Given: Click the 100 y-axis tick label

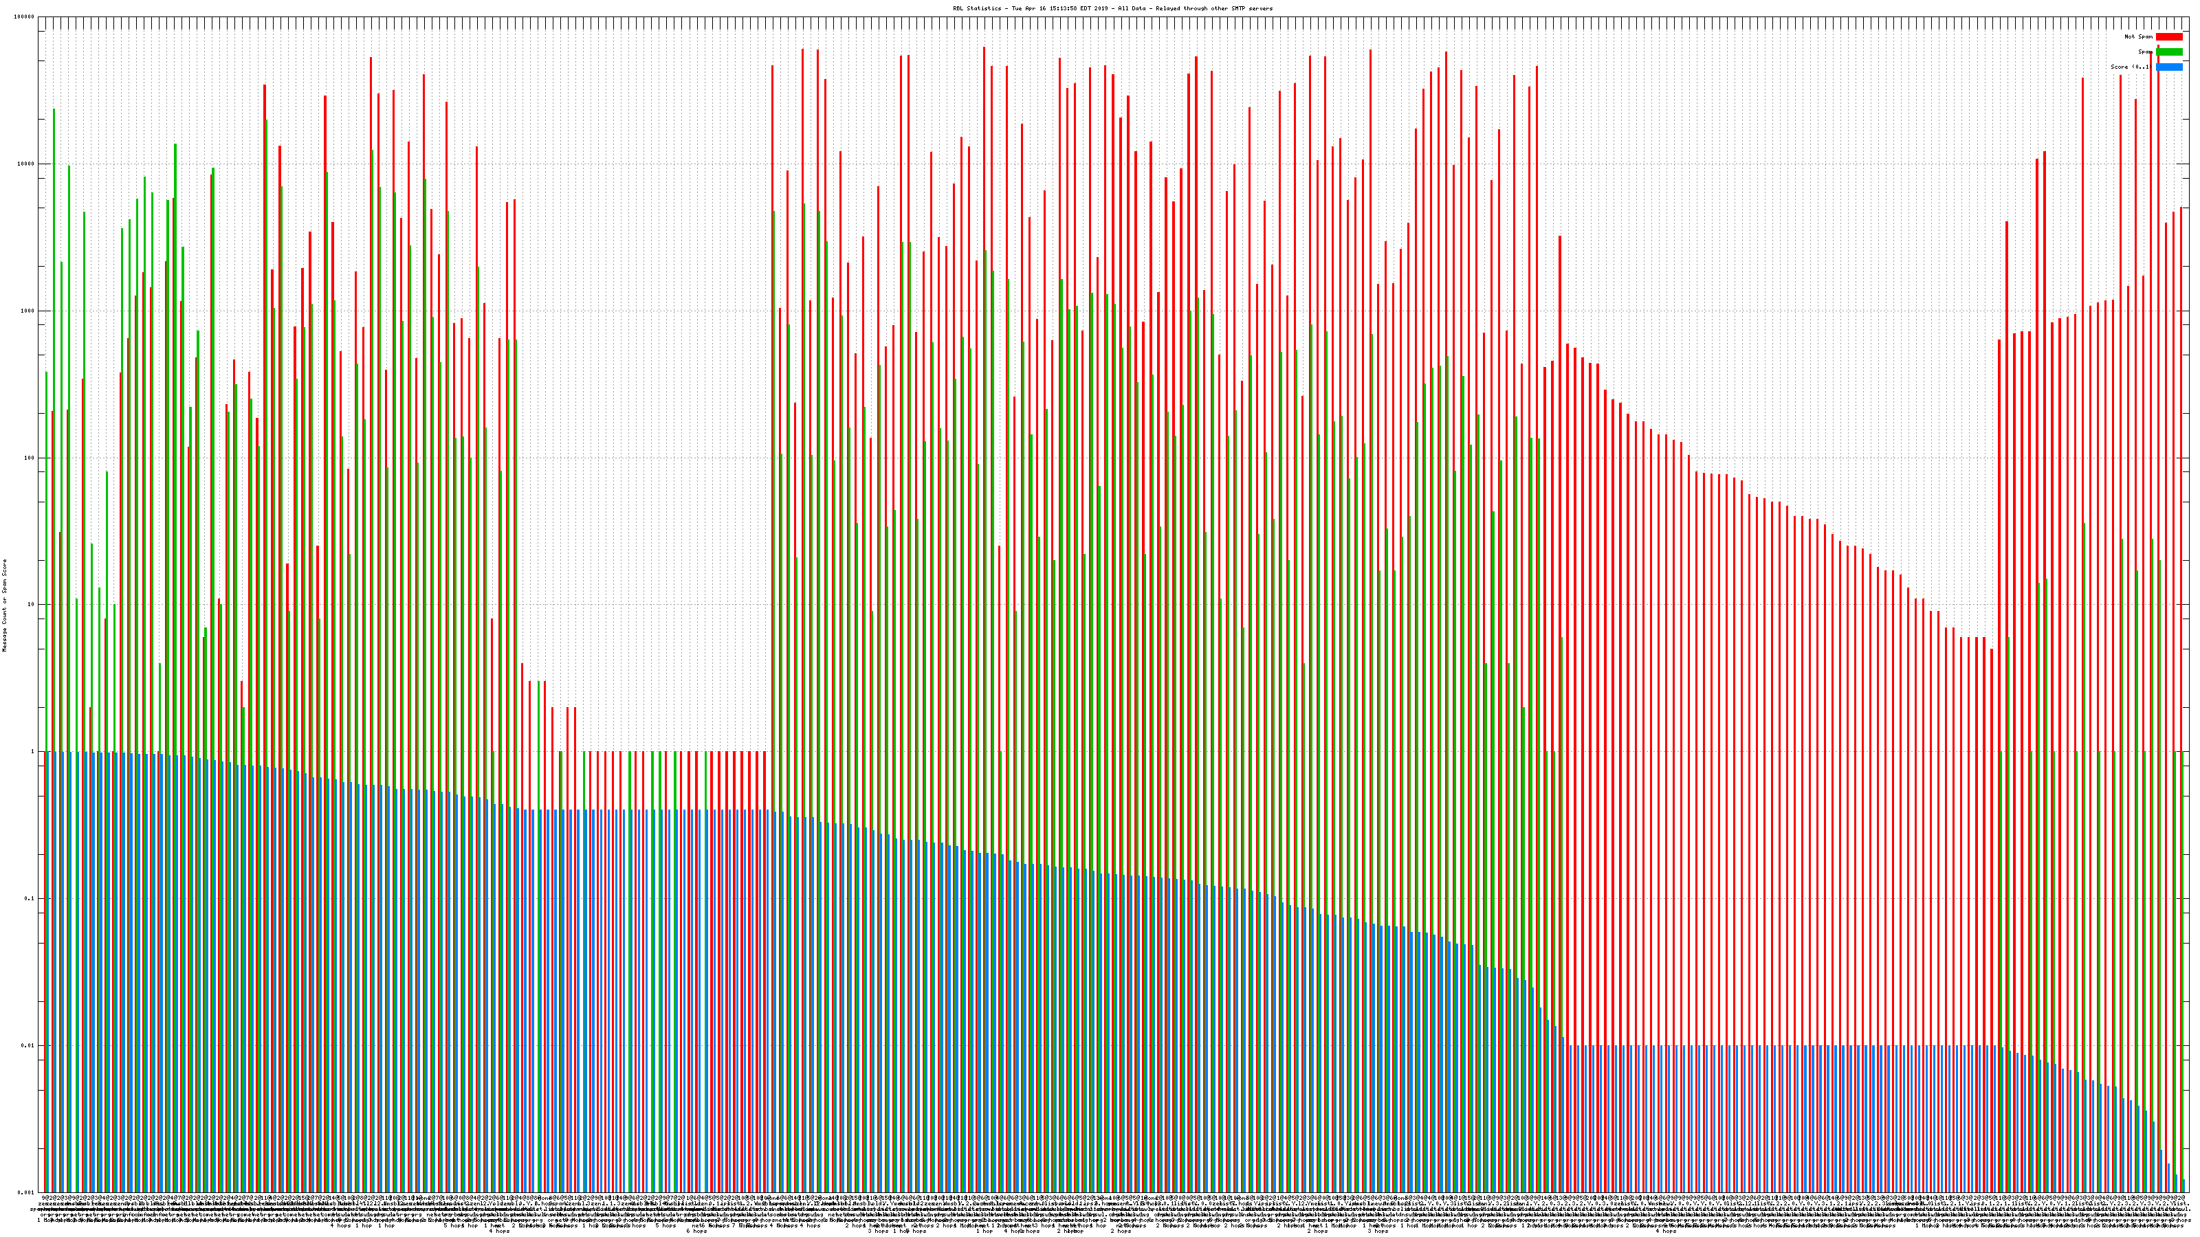Looking at the screenshot, I should click(30, 458).
